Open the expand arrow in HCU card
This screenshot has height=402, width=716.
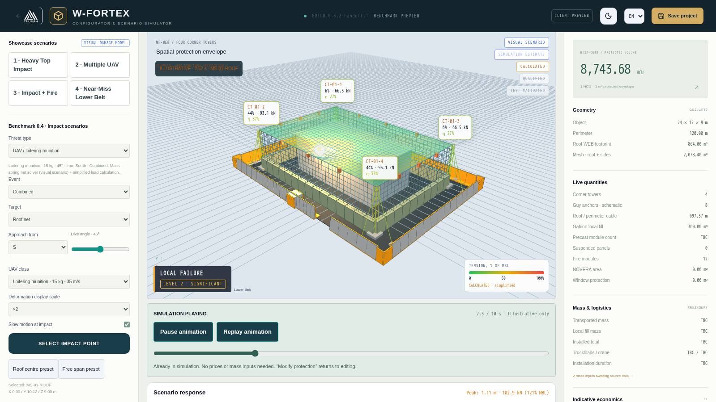tap(696, 88)
